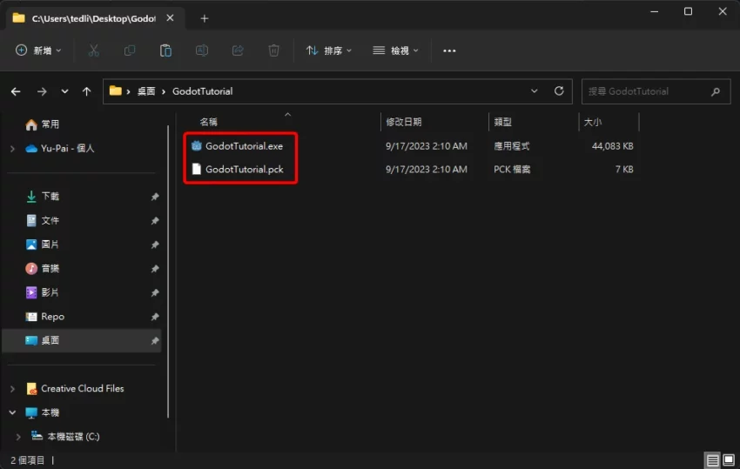Click the pin icon beside 桌面
The width and height of the screenshot is (740, 469).
(155, 341)
